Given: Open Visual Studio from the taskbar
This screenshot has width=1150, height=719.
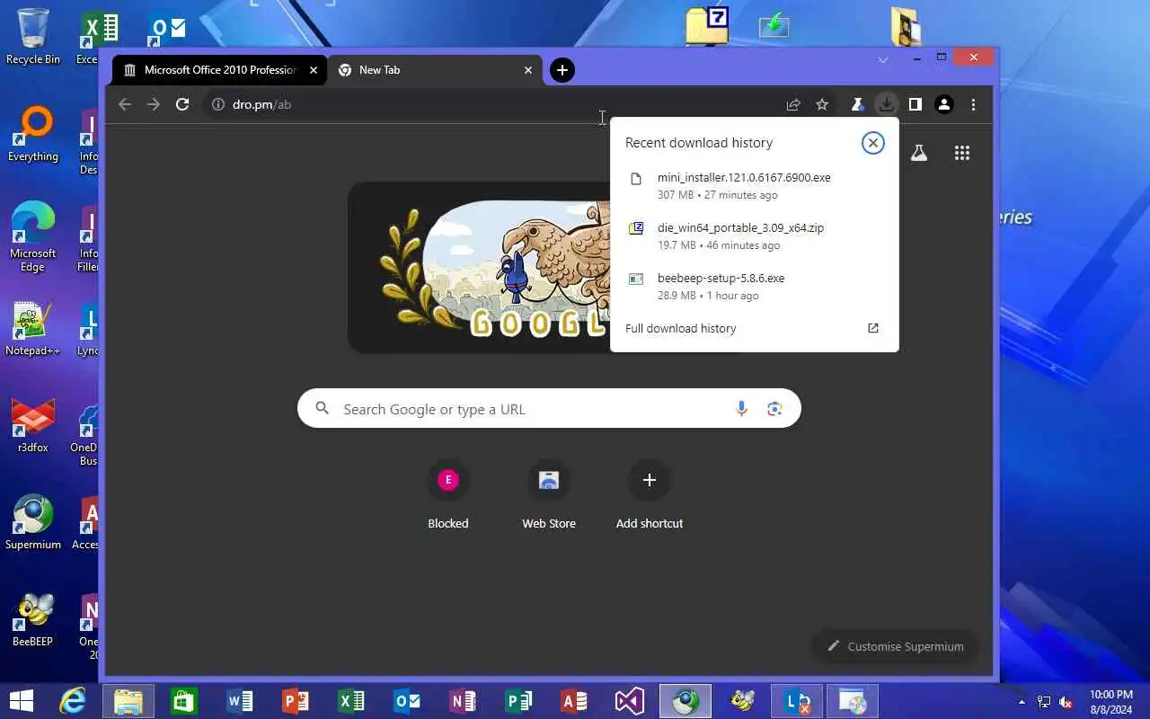Looking at the screenshot, I should pyautogui.click(x=630, y=701).
